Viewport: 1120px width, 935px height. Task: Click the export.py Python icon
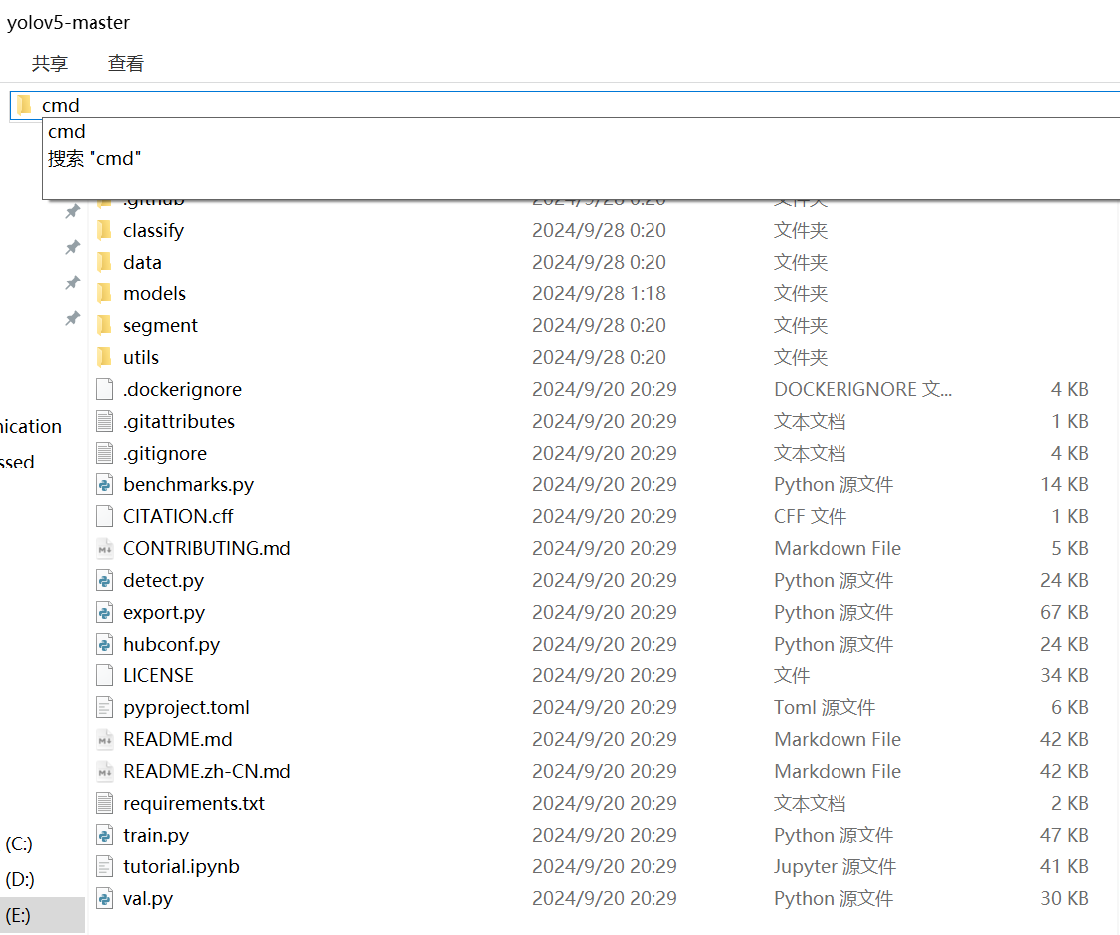pyautogui.click(x=105, y=612)
